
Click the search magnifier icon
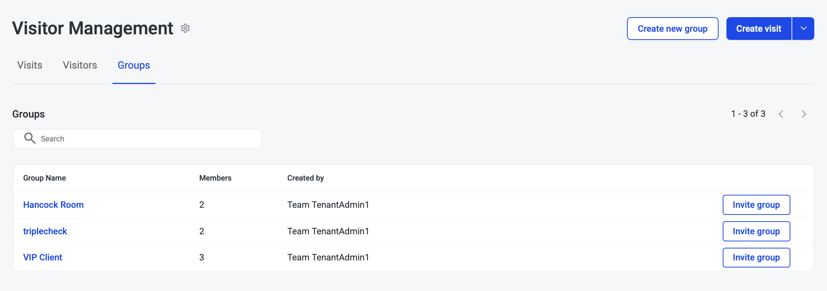(30, 138)
